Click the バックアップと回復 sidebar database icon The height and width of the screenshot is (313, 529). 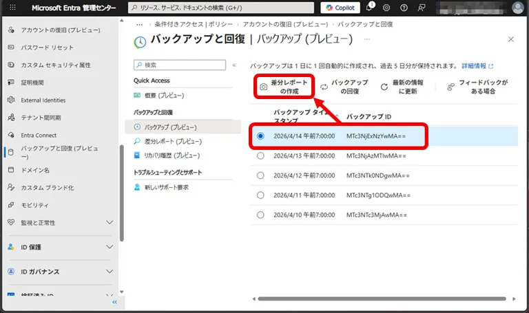tap(11, 152)
